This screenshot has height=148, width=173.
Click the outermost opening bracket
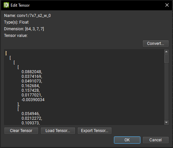click(x=6, y=53)
